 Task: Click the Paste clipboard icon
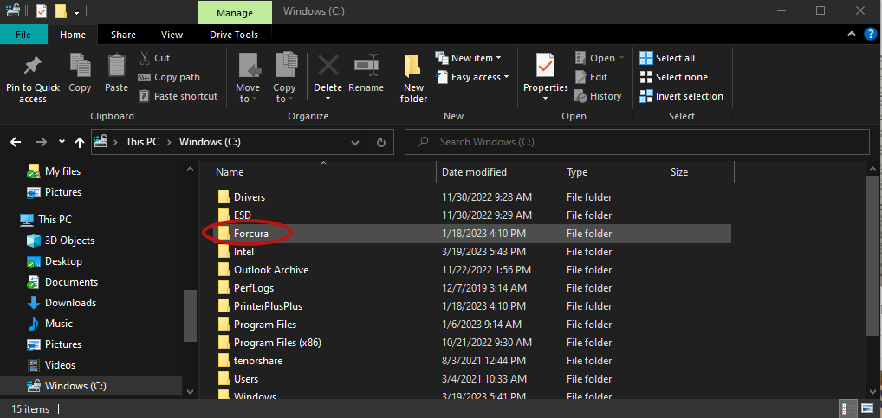pos(116,66)
